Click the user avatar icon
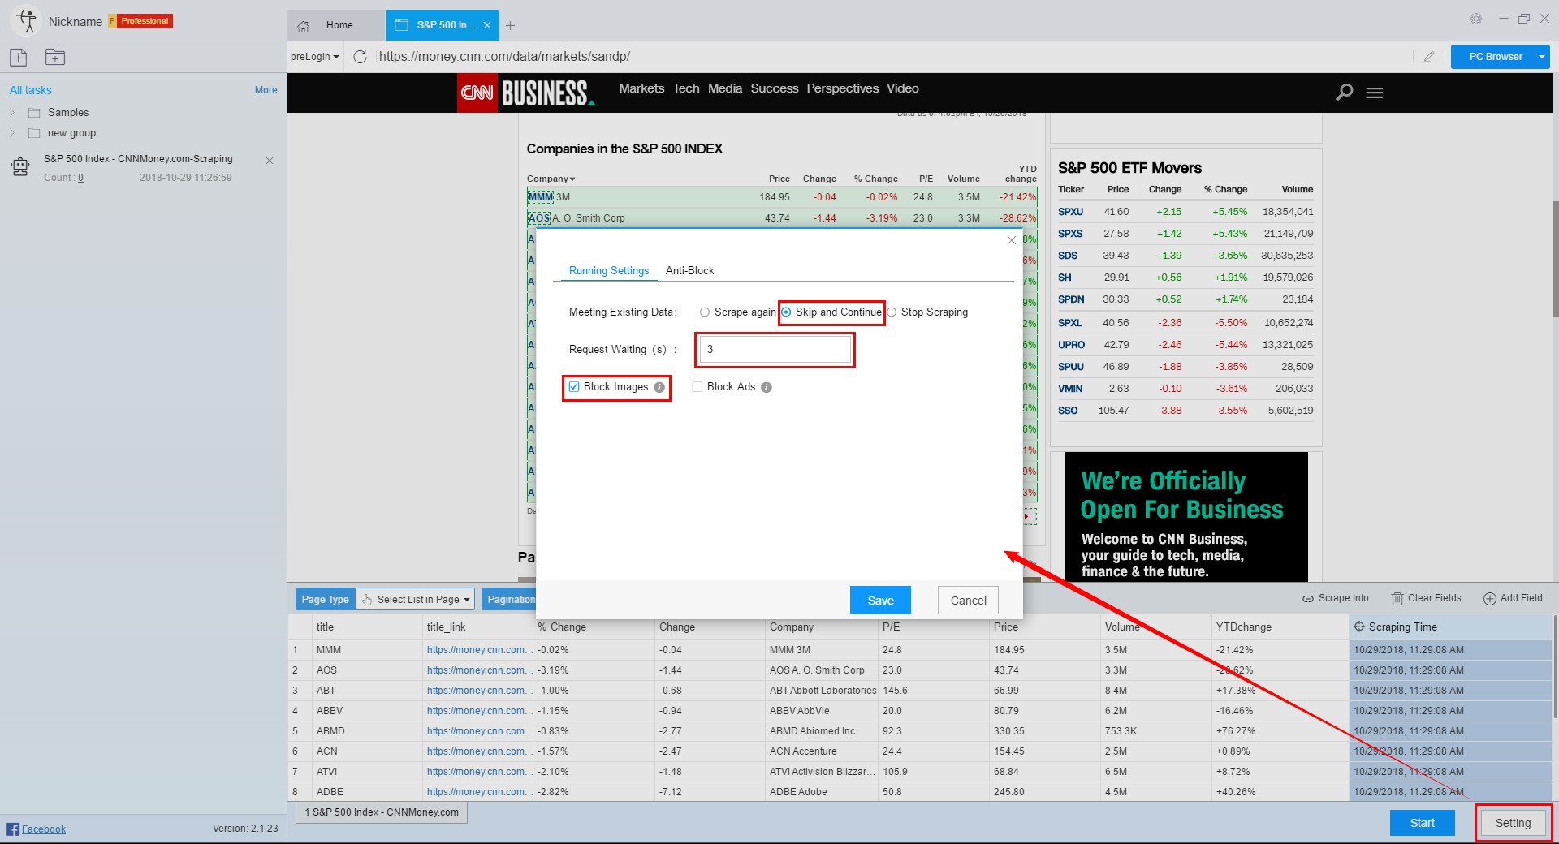This screenshot has height=844, width=1559. pyautogui.click(x=27, y=21)
